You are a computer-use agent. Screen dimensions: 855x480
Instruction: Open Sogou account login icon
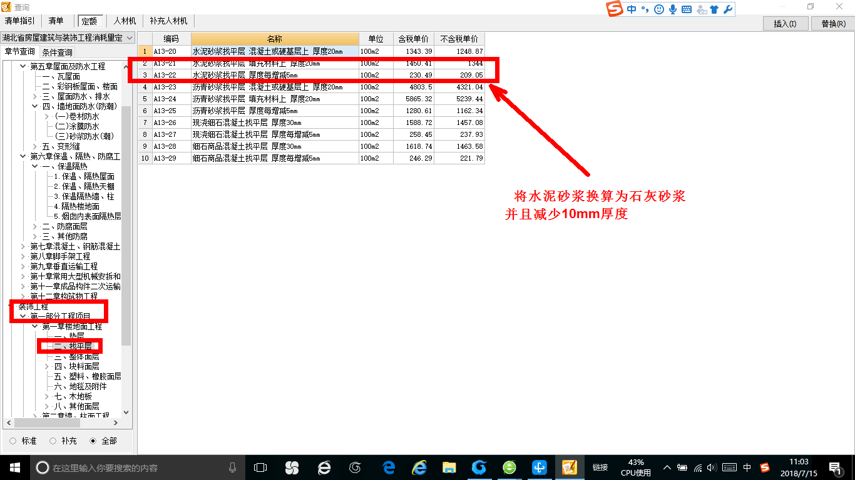point(702,9)
